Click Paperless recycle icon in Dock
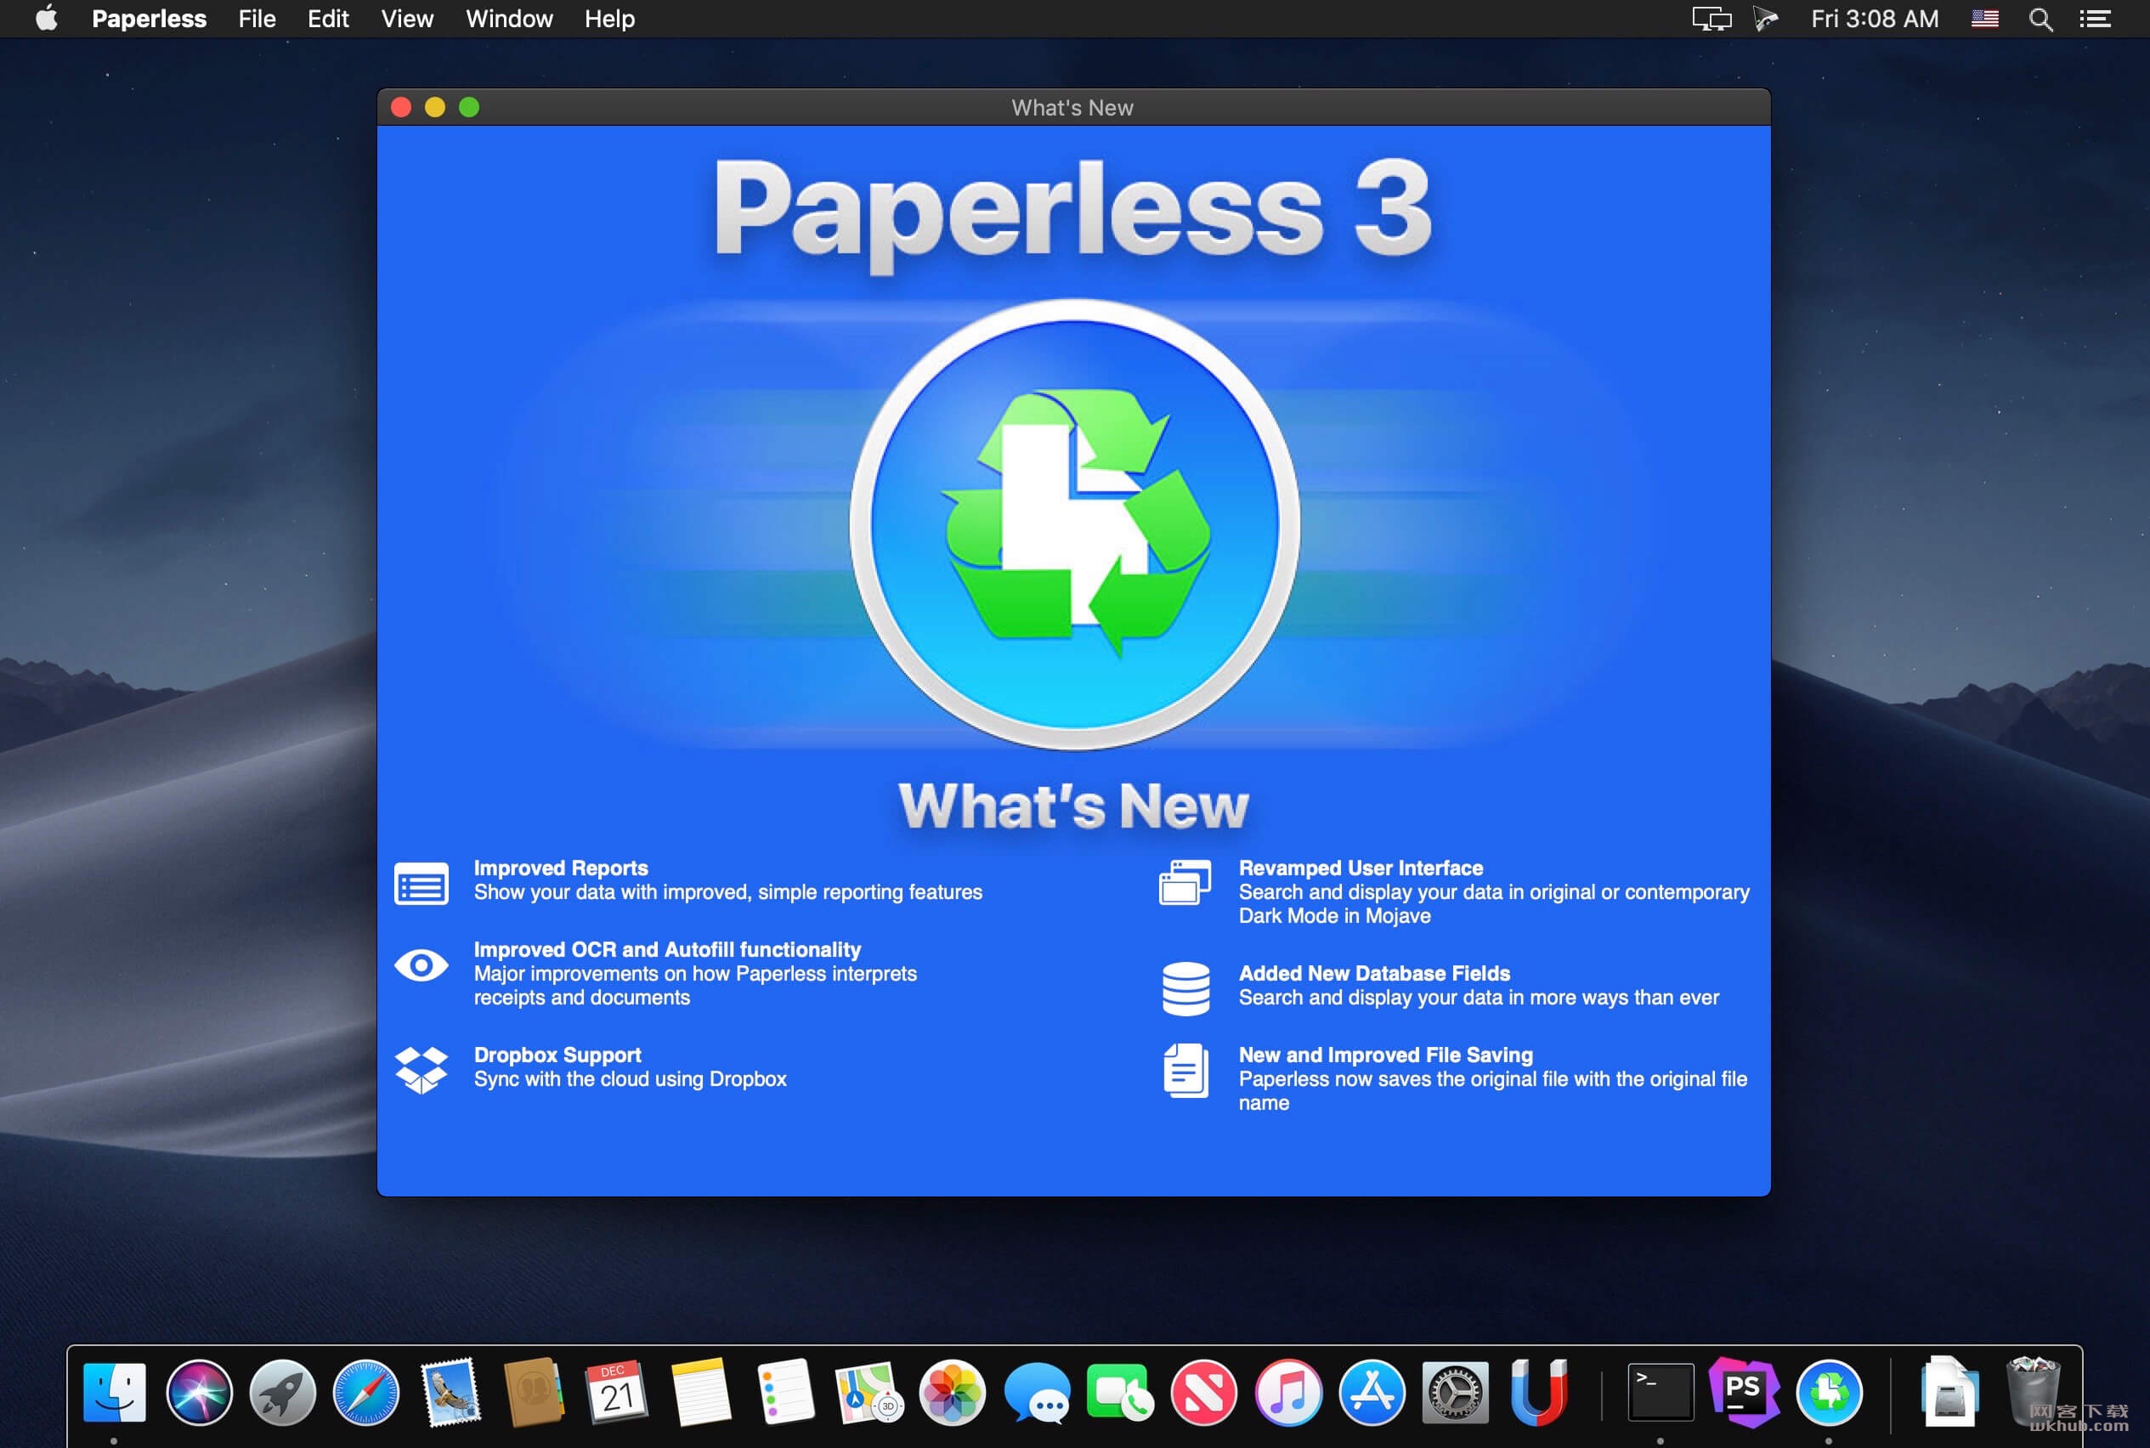 [1829, 1392]
